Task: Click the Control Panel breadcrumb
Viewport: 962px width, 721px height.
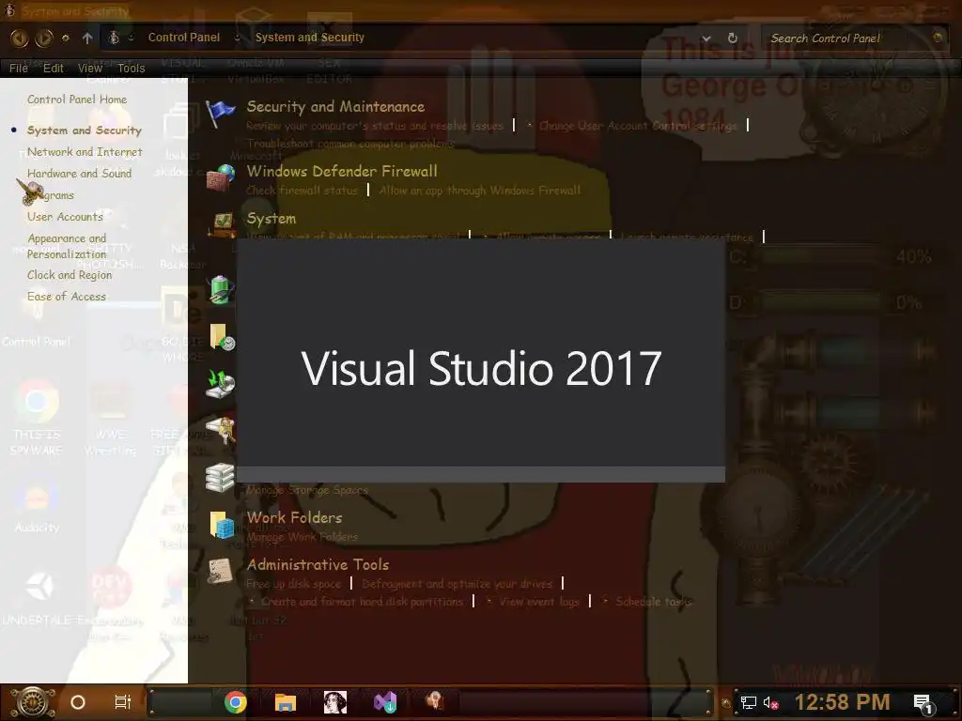Action: point(184,38)
